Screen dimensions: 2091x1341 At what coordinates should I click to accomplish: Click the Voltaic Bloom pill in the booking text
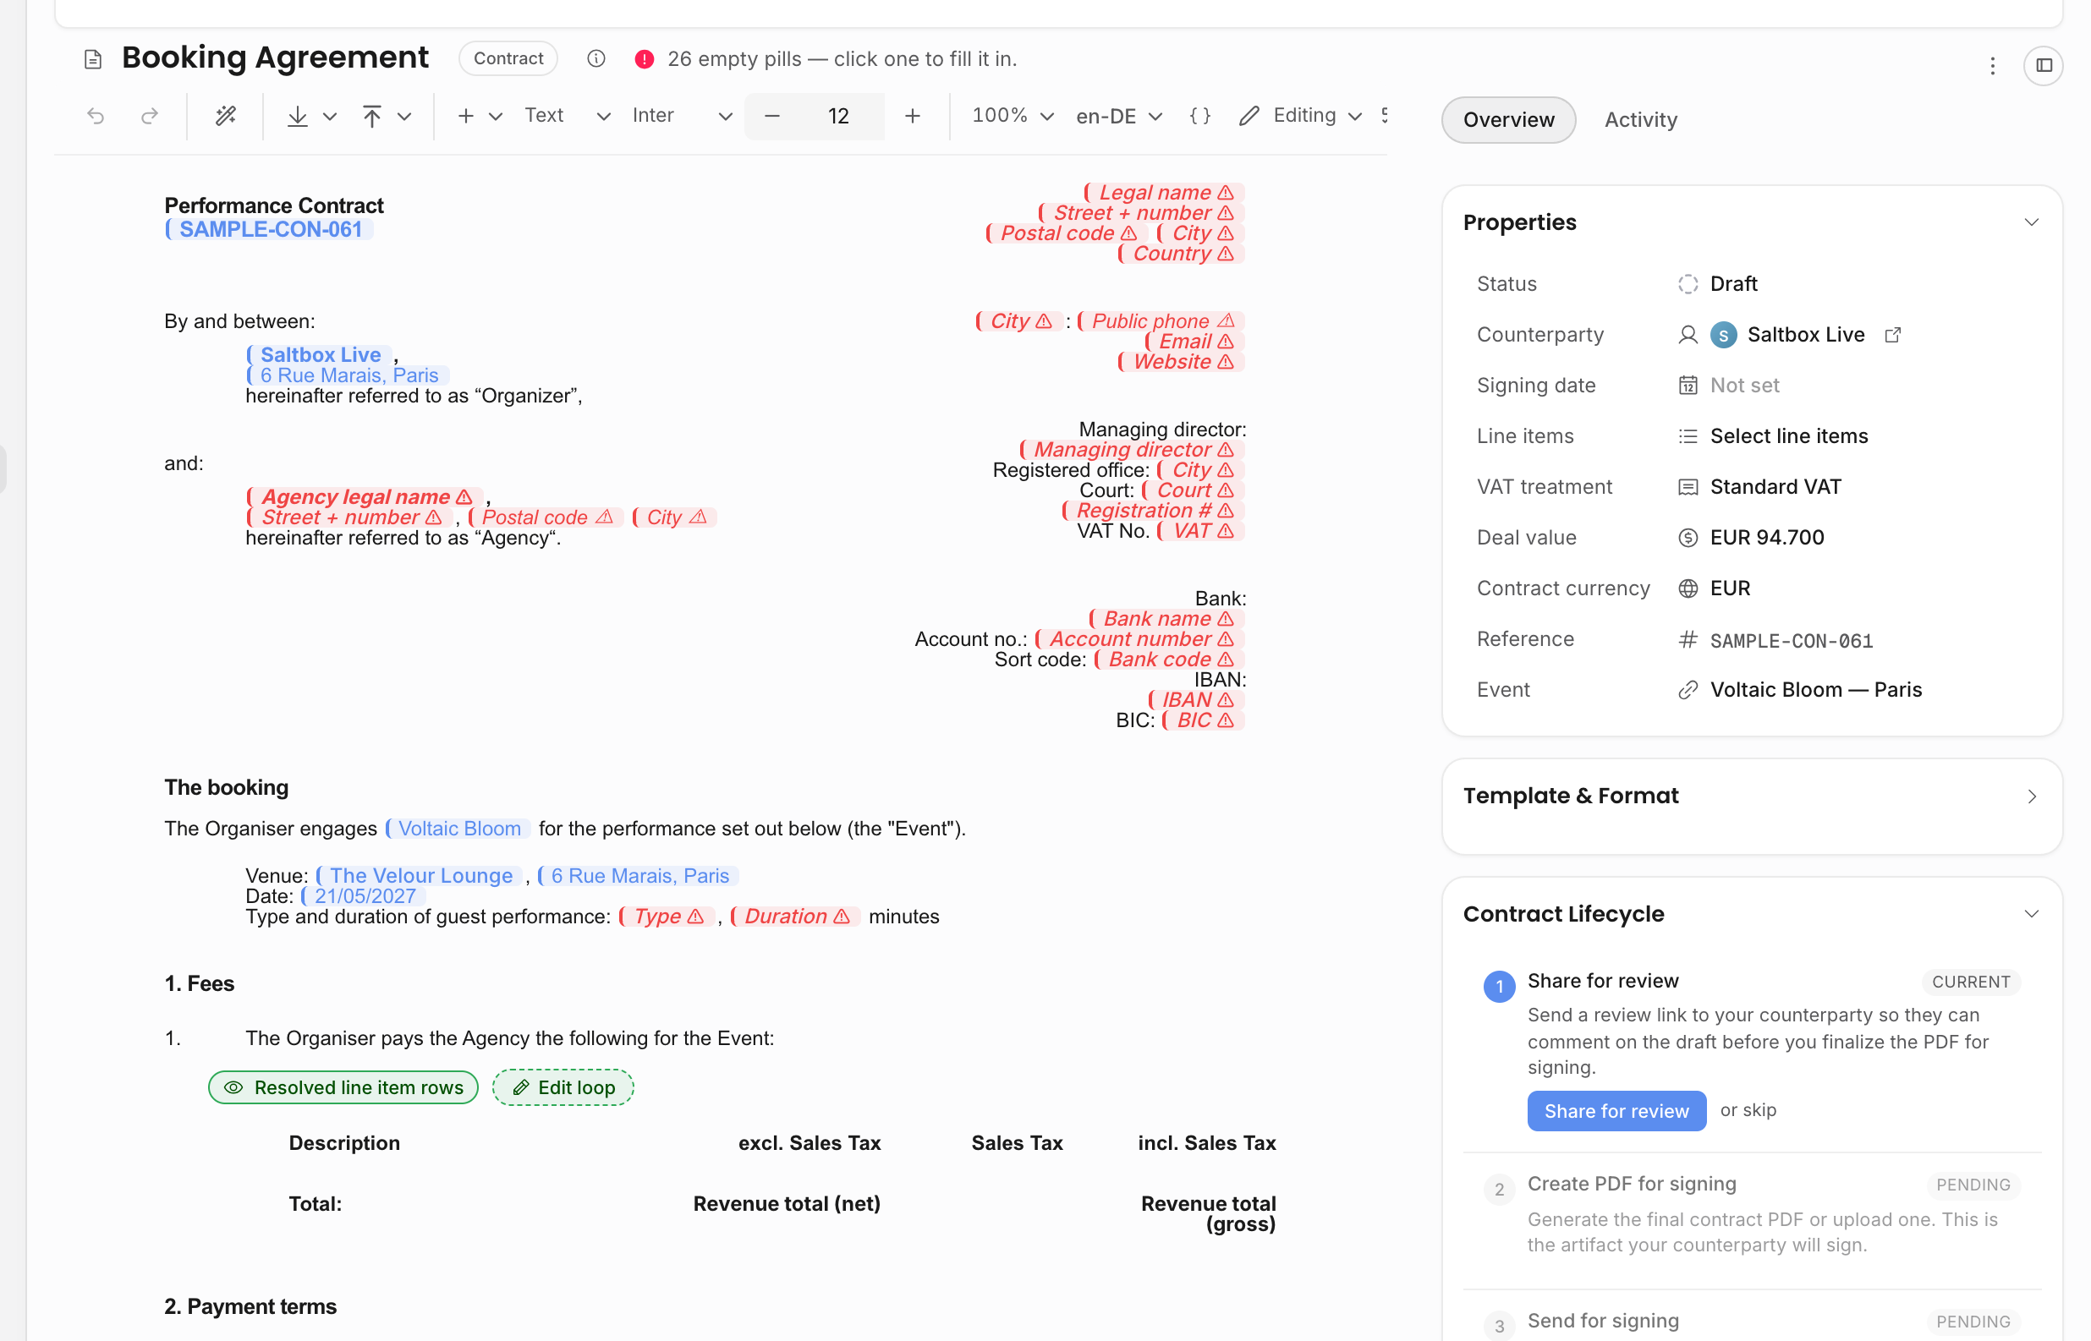pos(459,828)
